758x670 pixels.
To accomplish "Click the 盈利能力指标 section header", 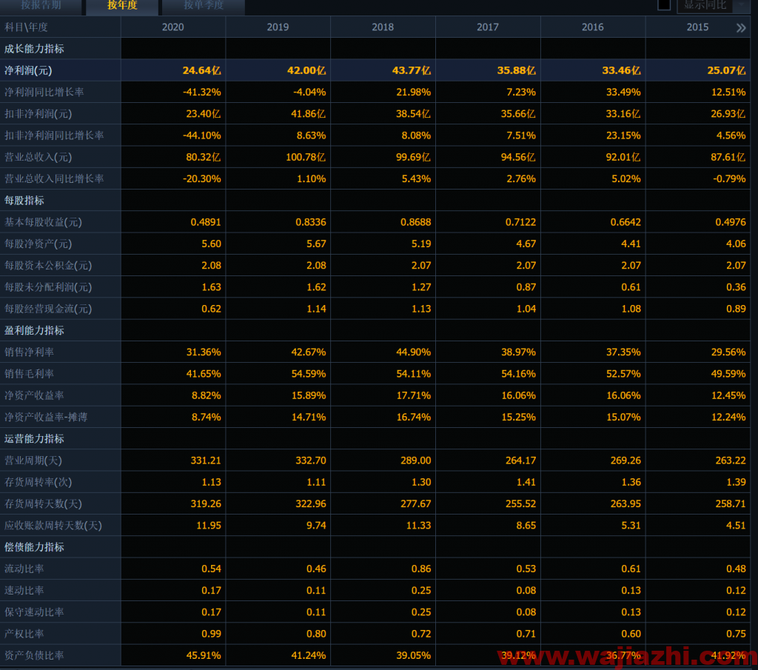I will point(34,331).
